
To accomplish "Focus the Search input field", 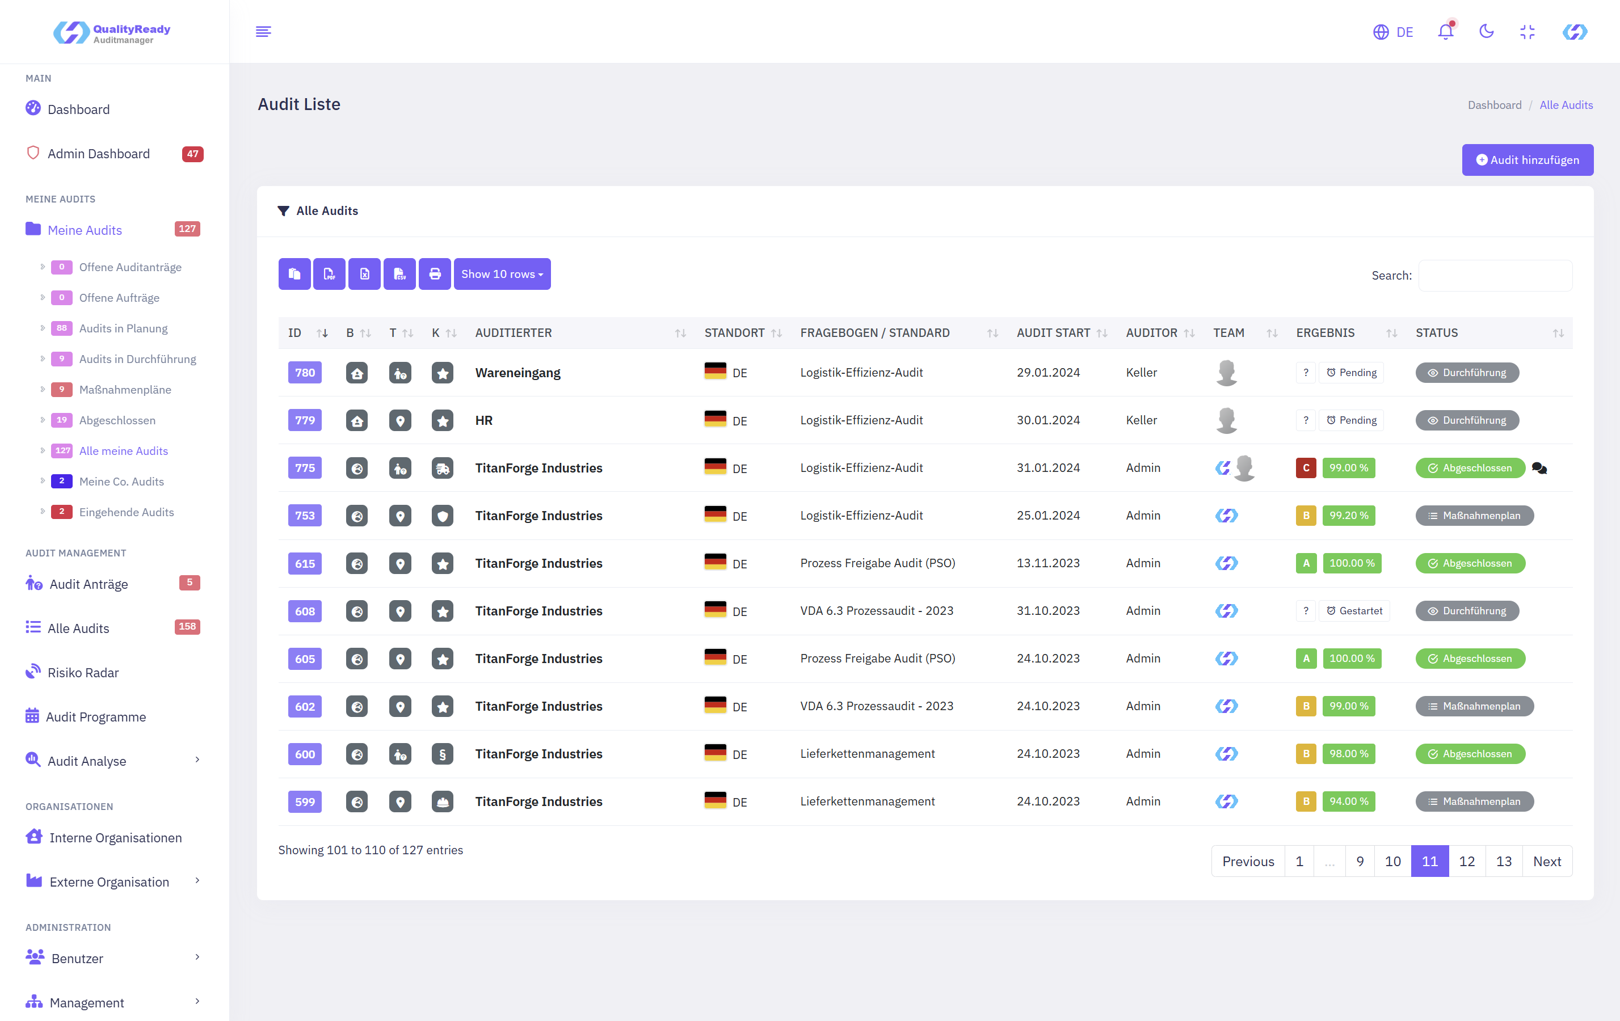I will coord(1495,275).
